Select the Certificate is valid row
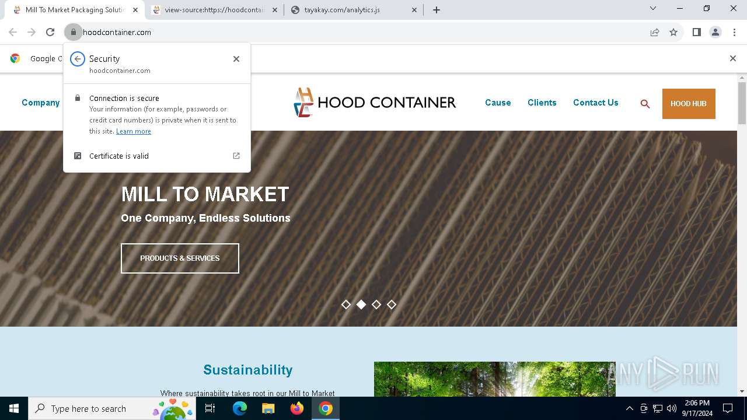 click(157, 156)
